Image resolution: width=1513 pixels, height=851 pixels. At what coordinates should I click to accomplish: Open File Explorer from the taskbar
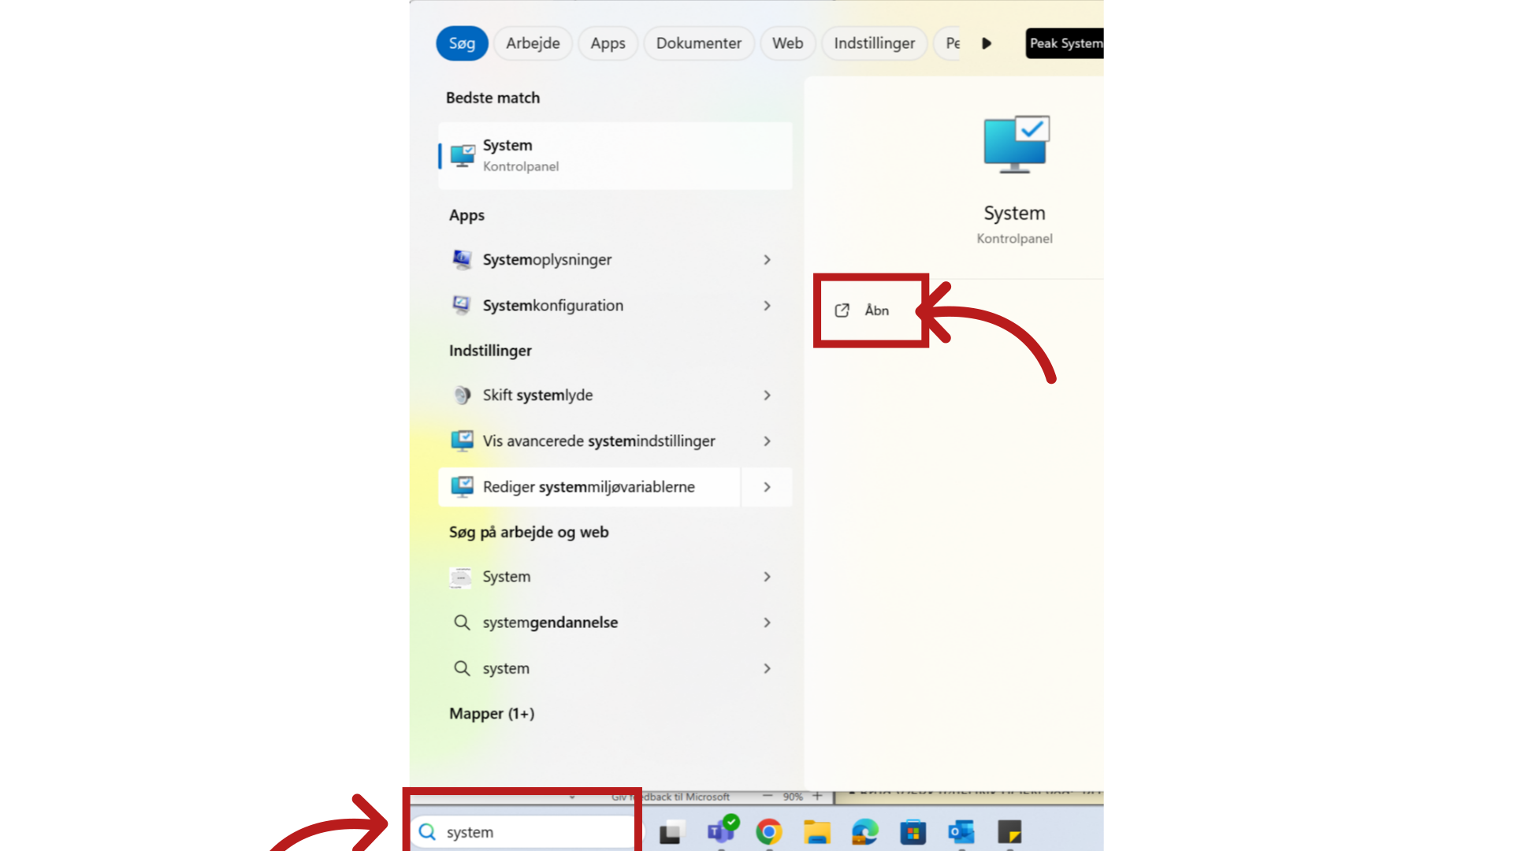pos(816,832)
